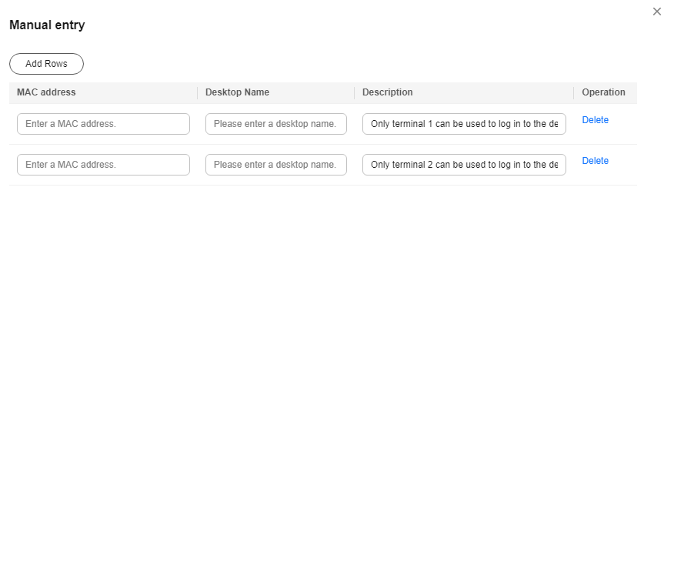
Task: Click the MAC address column header
Action: click(x=46, y=92)
